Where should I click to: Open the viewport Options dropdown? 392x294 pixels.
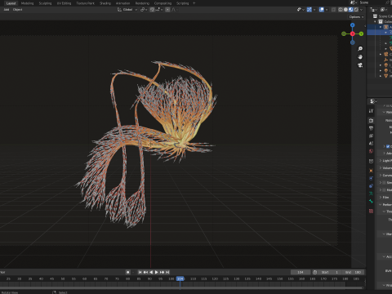[x=356, y=17]
